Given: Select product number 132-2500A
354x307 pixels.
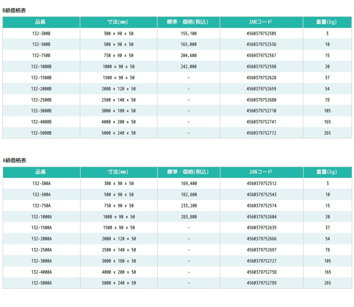Looking at the screenshot, I should (42, 250).
